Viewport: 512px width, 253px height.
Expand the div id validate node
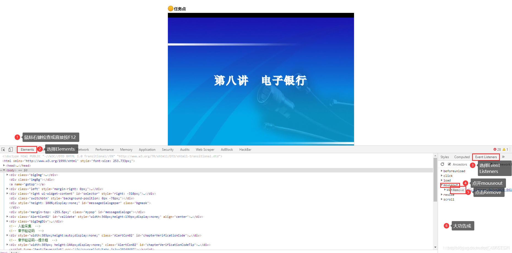click(7, 217)
